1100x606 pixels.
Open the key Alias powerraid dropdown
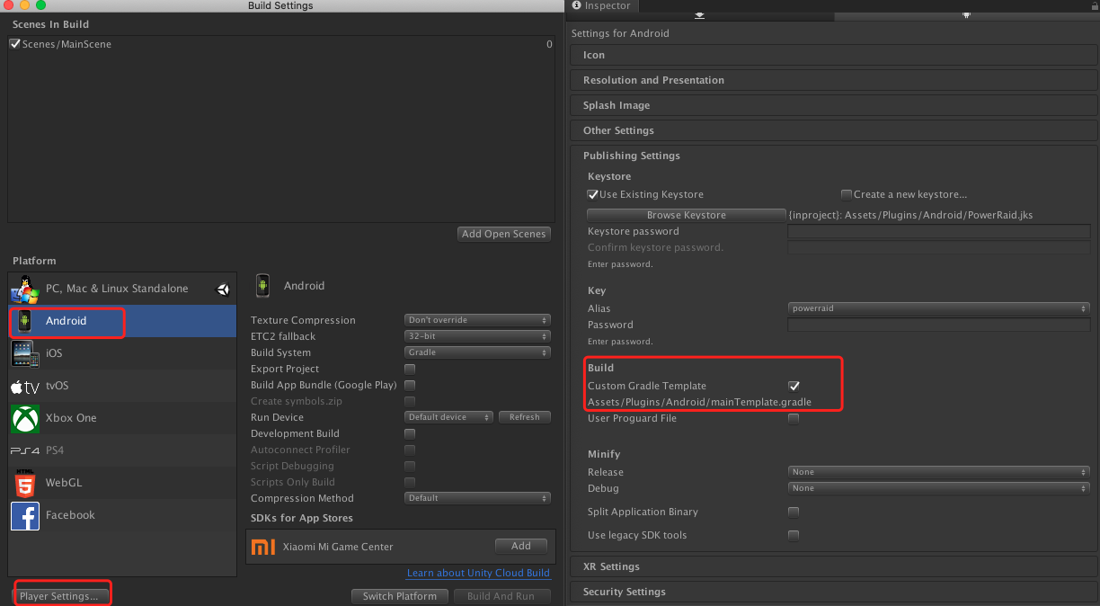[939, 308]
